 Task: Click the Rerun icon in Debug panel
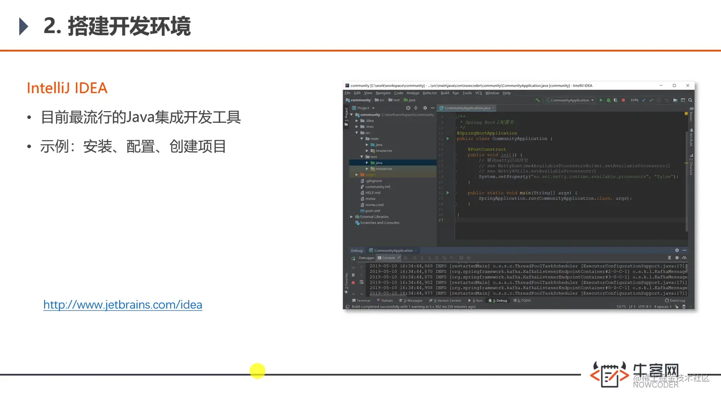(x=353, y=258)
